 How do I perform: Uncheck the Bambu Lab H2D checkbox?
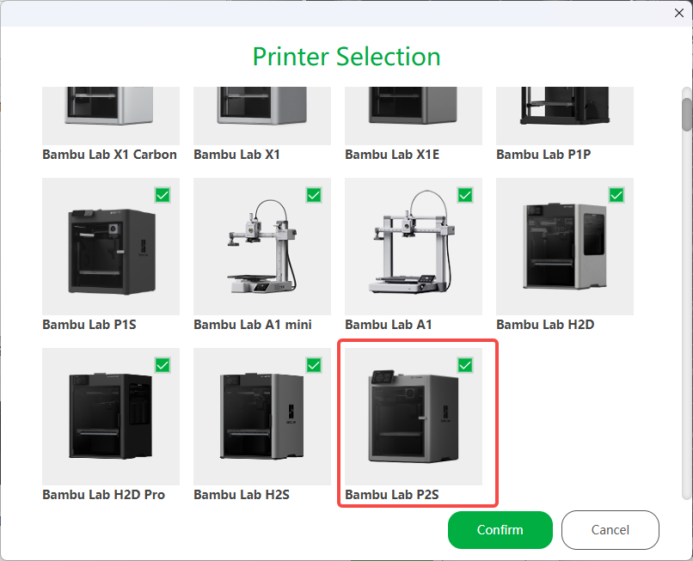(x=616, y=195)
